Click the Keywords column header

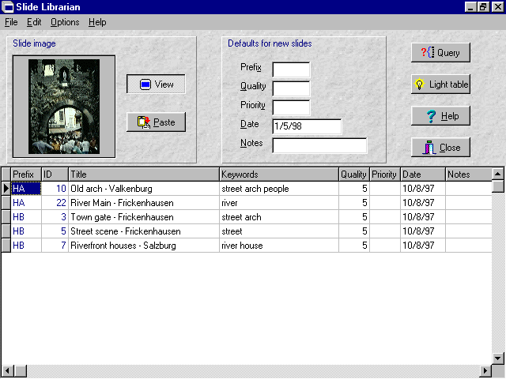point(278,174)
